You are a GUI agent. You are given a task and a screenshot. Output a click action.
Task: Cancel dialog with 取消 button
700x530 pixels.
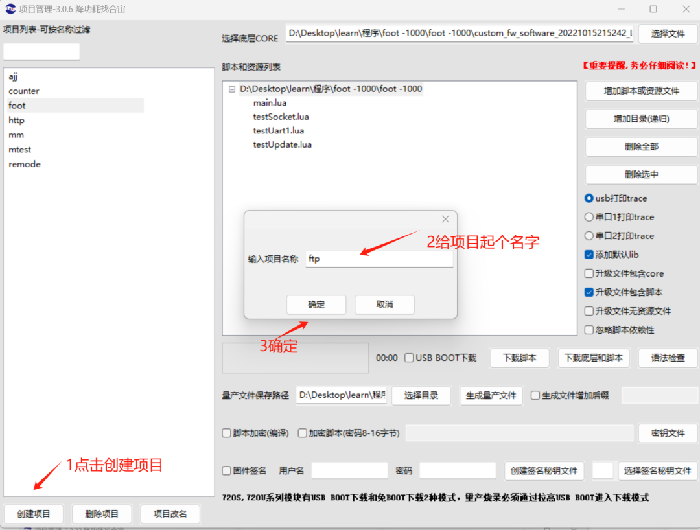tap(384, 305)
